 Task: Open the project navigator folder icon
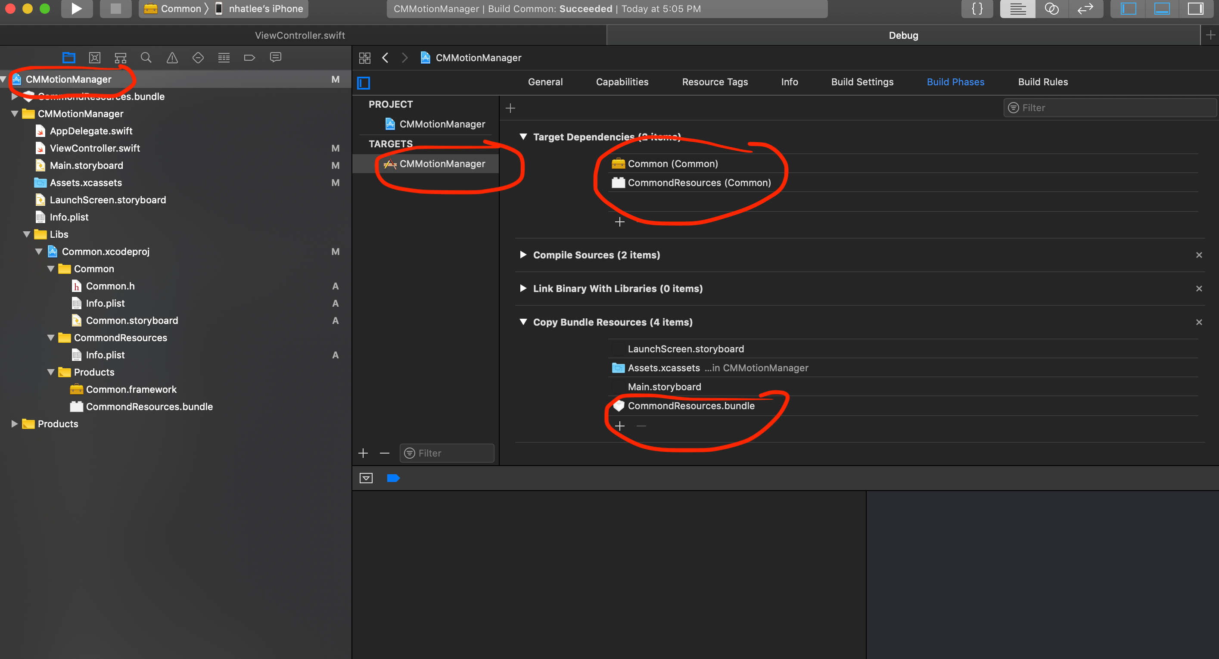click(x=69, y=58)
